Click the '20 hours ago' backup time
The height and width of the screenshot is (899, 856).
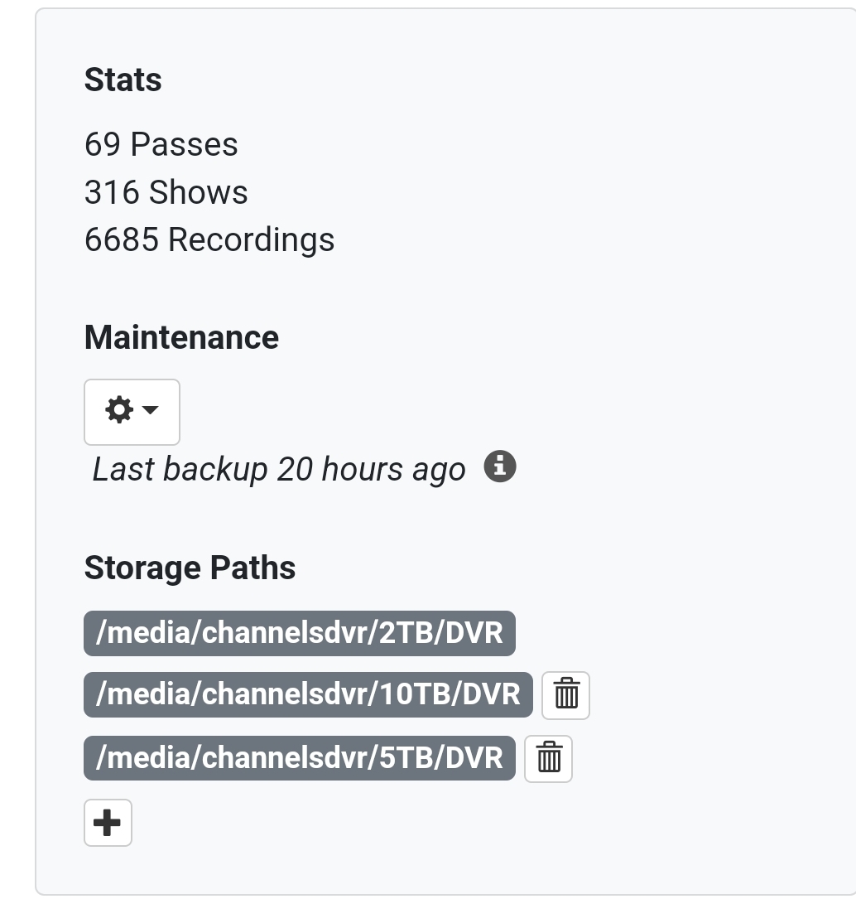pos(371,469)
